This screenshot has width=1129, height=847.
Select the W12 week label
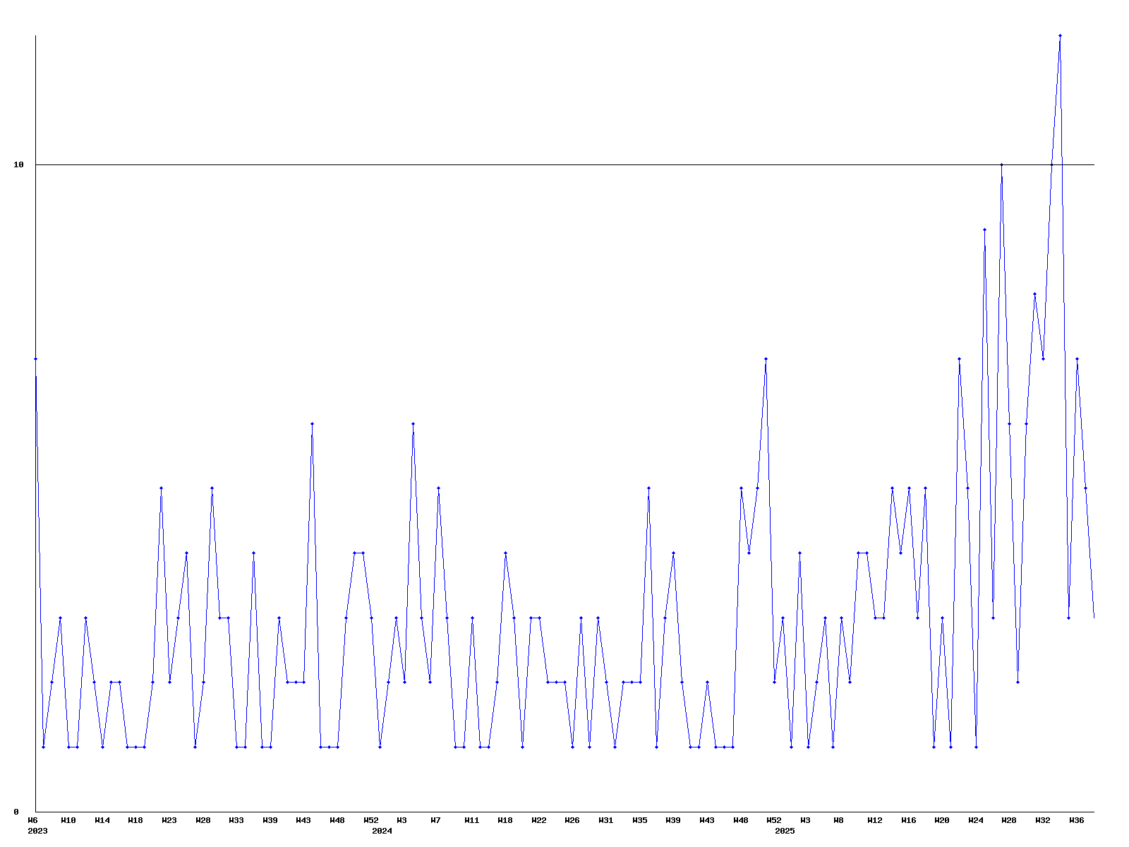click(x=875, y=820)
